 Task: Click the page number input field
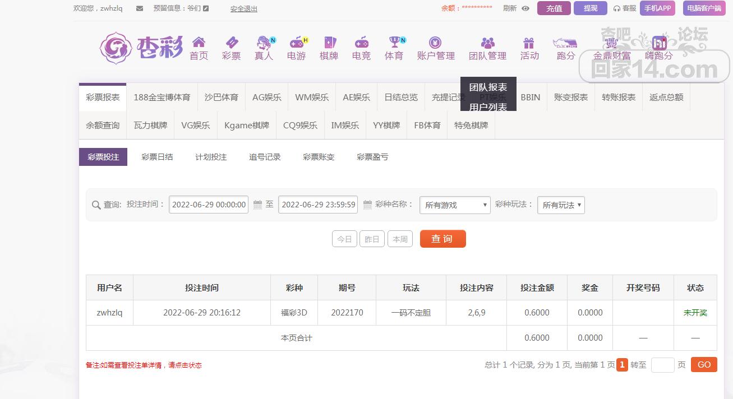(662, 365)
